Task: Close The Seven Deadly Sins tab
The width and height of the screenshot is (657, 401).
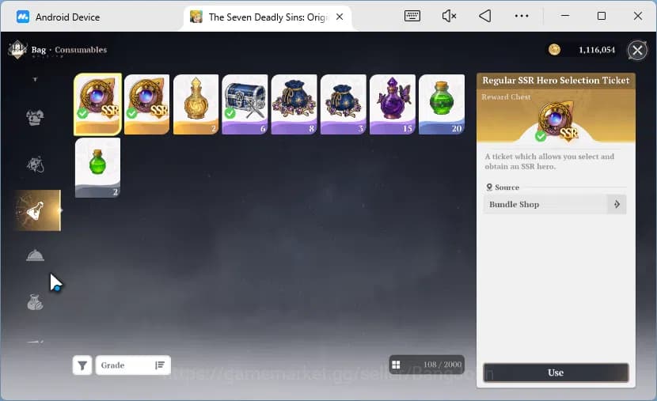Action: 340,17
